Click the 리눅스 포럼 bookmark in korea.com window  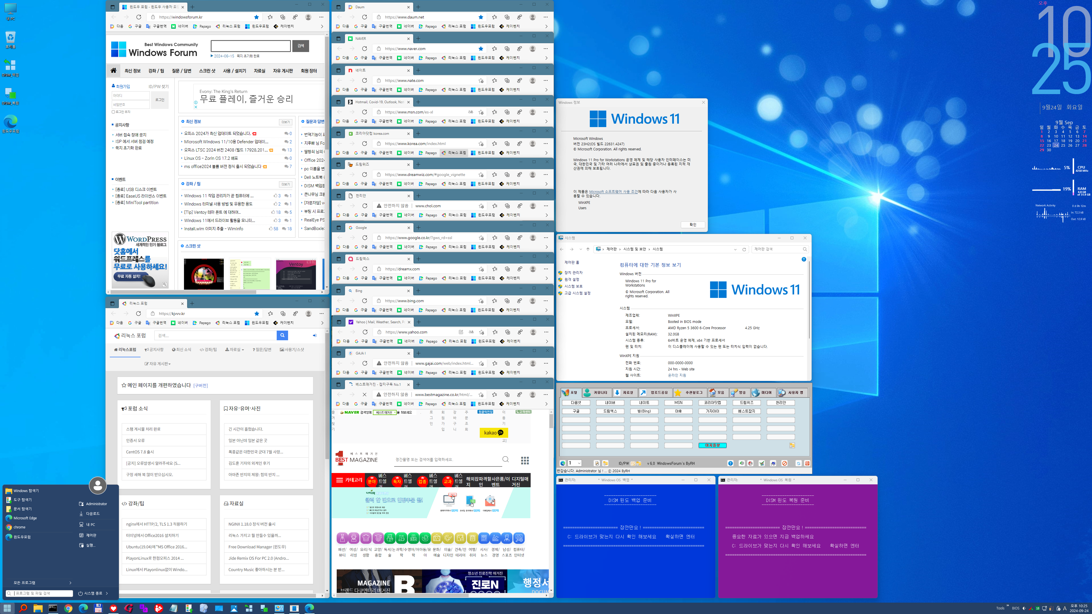tap(454, 153)
